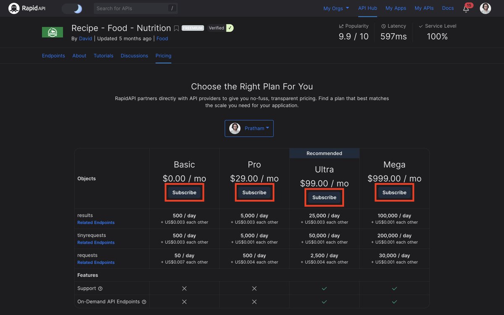Image resolution: width=504 pixels, height=315 pixels.
Task: Open the author David link
Action: point(85,39)
